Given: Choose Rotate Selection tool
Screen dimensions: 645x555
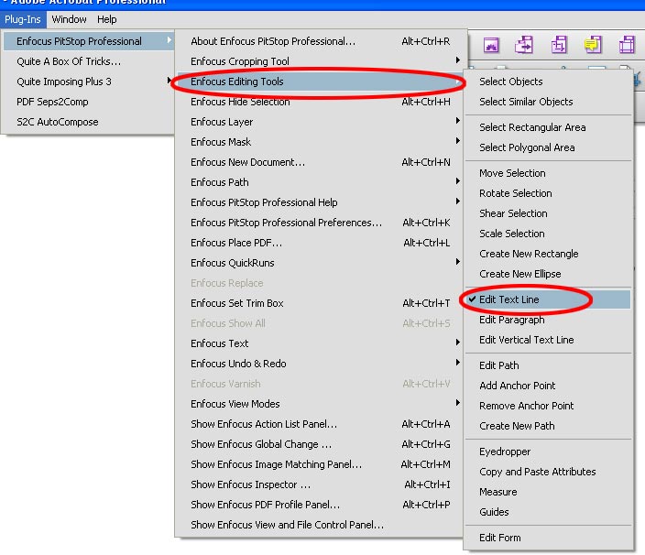Looking at the screenshot, I should [x=548, y=193].
